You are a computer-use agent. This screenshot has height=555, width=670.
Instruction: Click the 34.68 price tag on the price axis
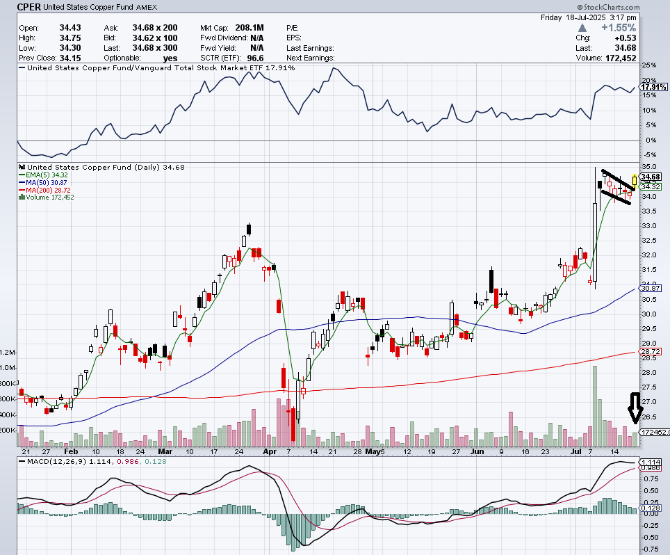[651, 177]
